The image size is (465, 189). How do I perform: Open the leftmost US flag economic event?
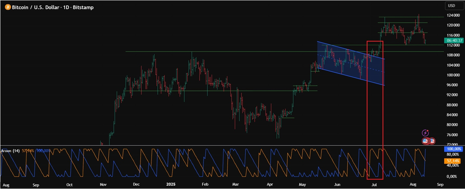click(x=425, y=141)
